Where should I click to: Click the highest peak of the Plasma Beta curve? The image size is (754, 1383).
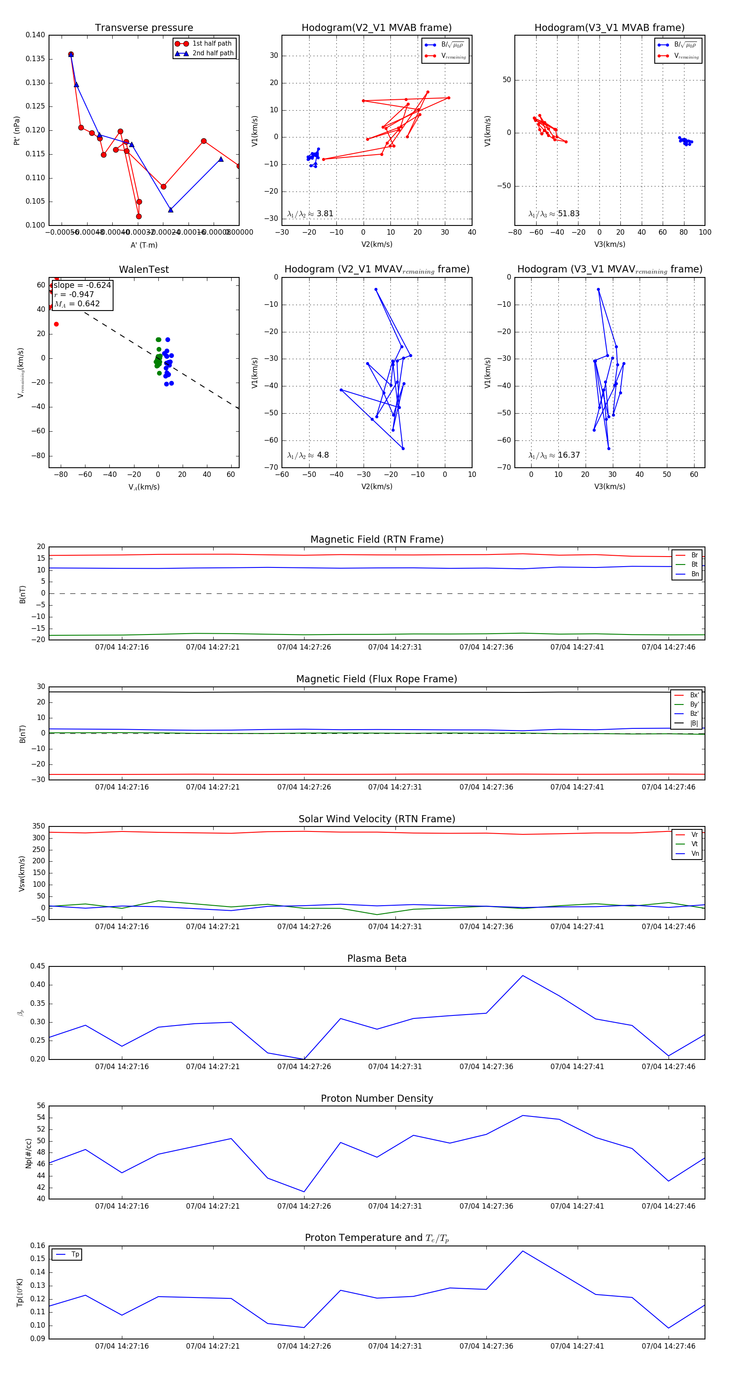(x=523, y=976)
